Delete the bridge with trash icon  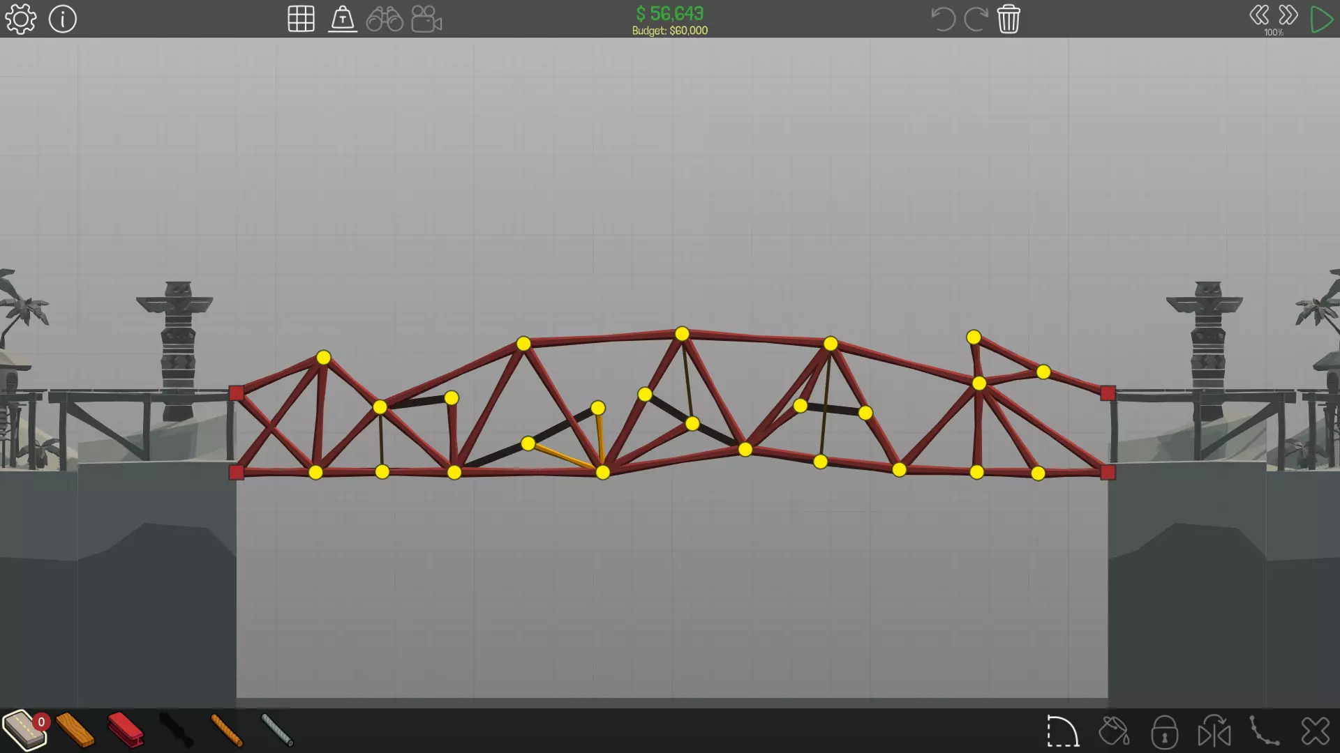click(x=1008, y=19)
